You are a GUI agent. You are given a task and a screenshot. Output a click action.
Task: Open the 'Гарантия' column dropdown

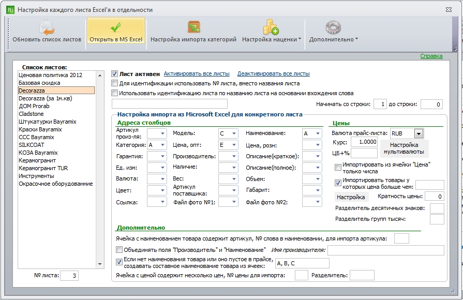[162, 156]
